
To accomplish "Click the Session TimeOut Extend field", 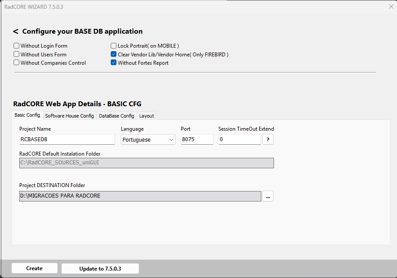I will (x=239, y=139).
